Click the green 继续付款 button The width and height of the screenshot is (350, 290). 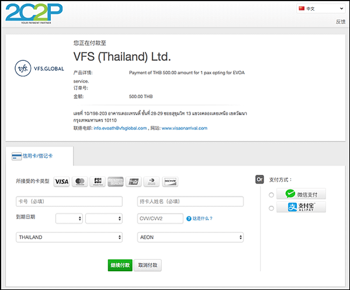(x=120, y=265)
